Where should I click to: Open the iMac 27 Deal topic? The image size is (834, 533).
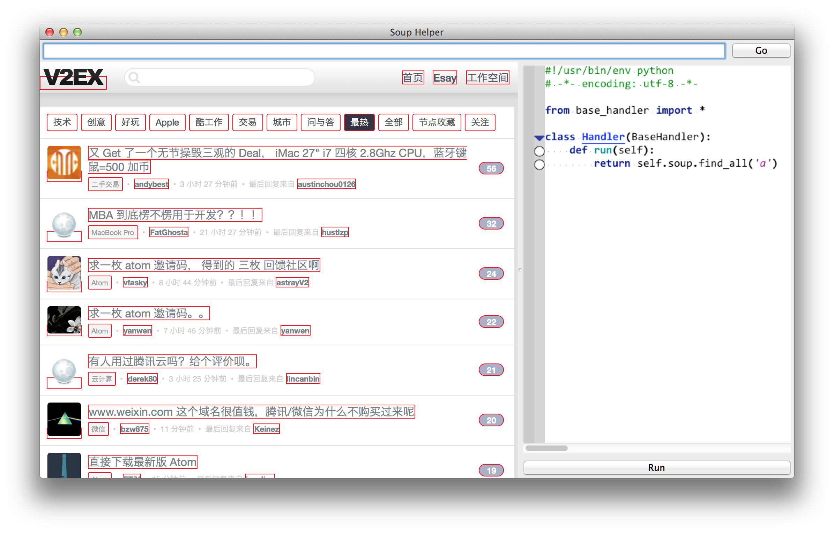click(277, 160)
